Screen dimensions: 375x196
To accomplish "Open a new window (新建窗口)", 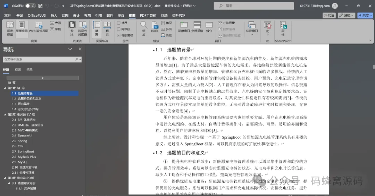I will click(184, 27).
